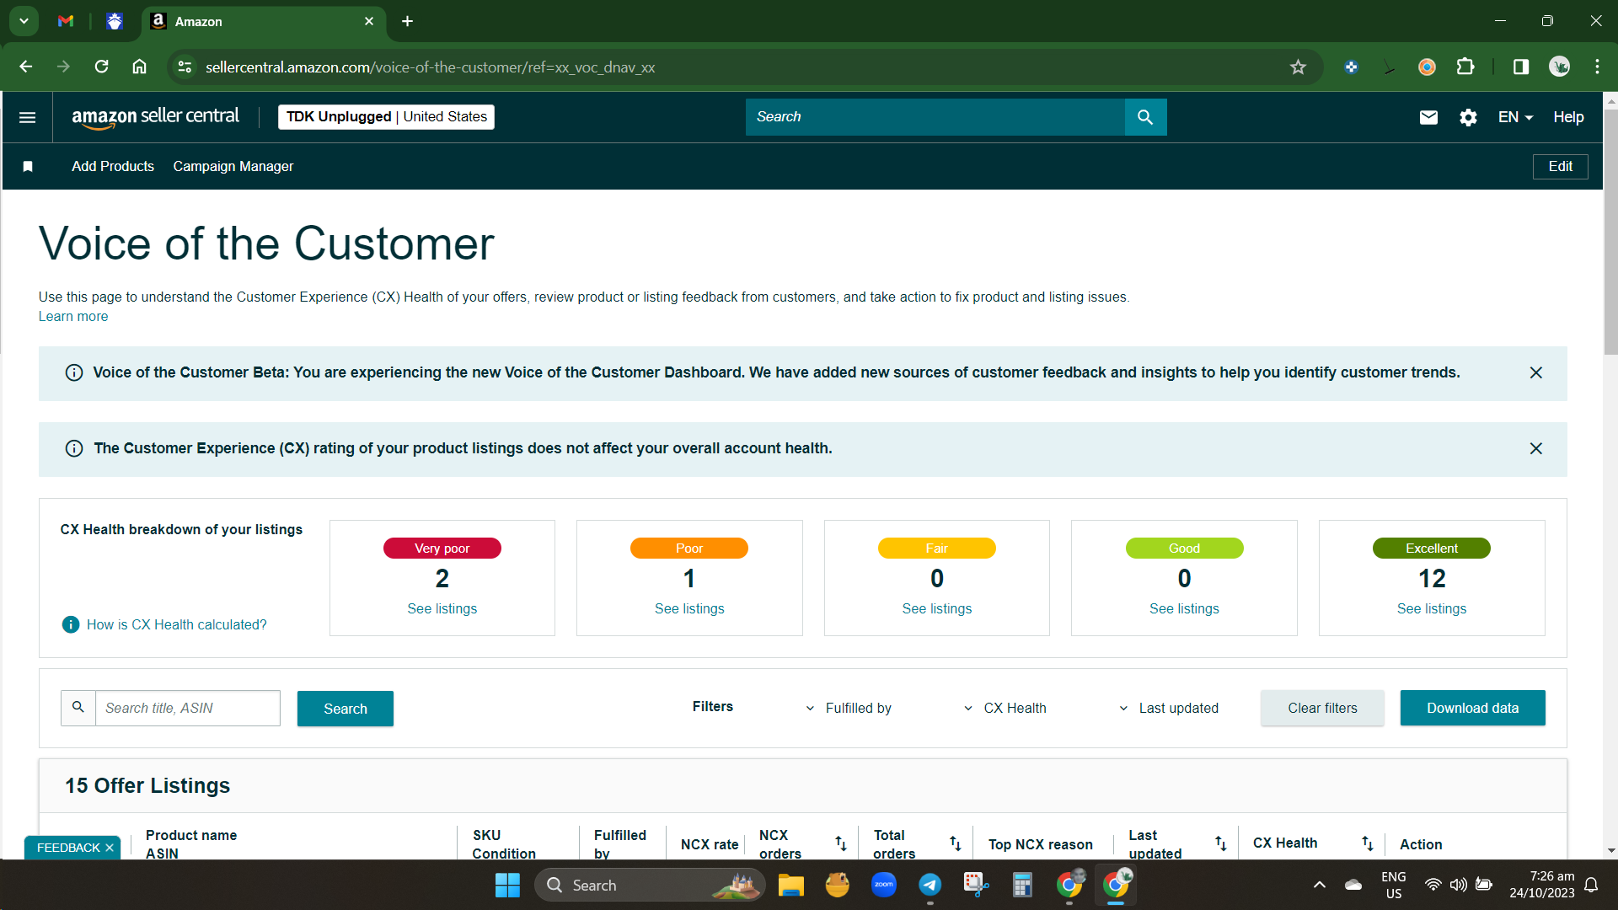The image size is (1618, 910).
Task: Open the Chrome home page
Action: coord(140,67)
